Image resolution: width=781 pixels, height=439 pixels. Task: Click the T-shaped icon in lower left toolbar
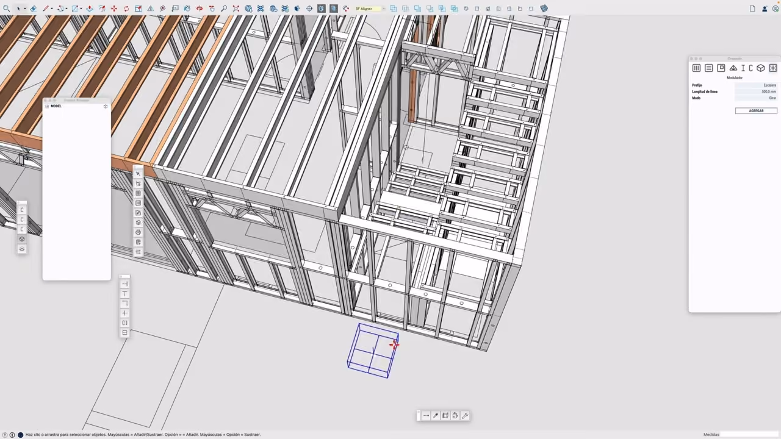pos(124,294)
